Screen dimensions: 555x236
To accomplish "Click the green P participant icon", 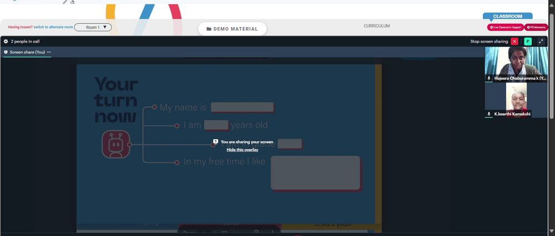I will (528, 42).
